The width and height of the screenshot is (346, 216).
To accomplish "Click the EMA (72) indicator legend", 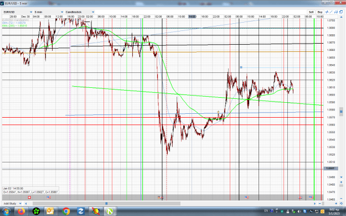I will [14, 23].
